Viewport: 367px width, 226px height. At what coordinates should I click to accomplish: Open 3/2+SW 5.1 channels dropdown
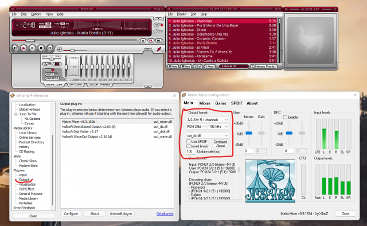[208, 120]
